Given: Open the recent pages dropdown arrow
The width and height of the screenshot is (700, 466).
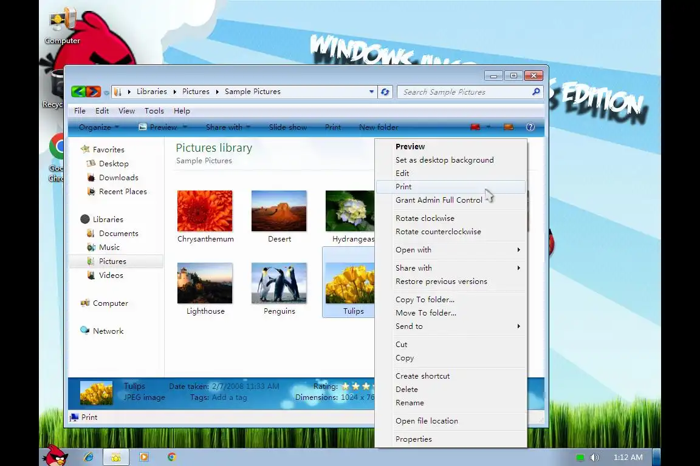Looking at the screenshot, I should (106, 93).
